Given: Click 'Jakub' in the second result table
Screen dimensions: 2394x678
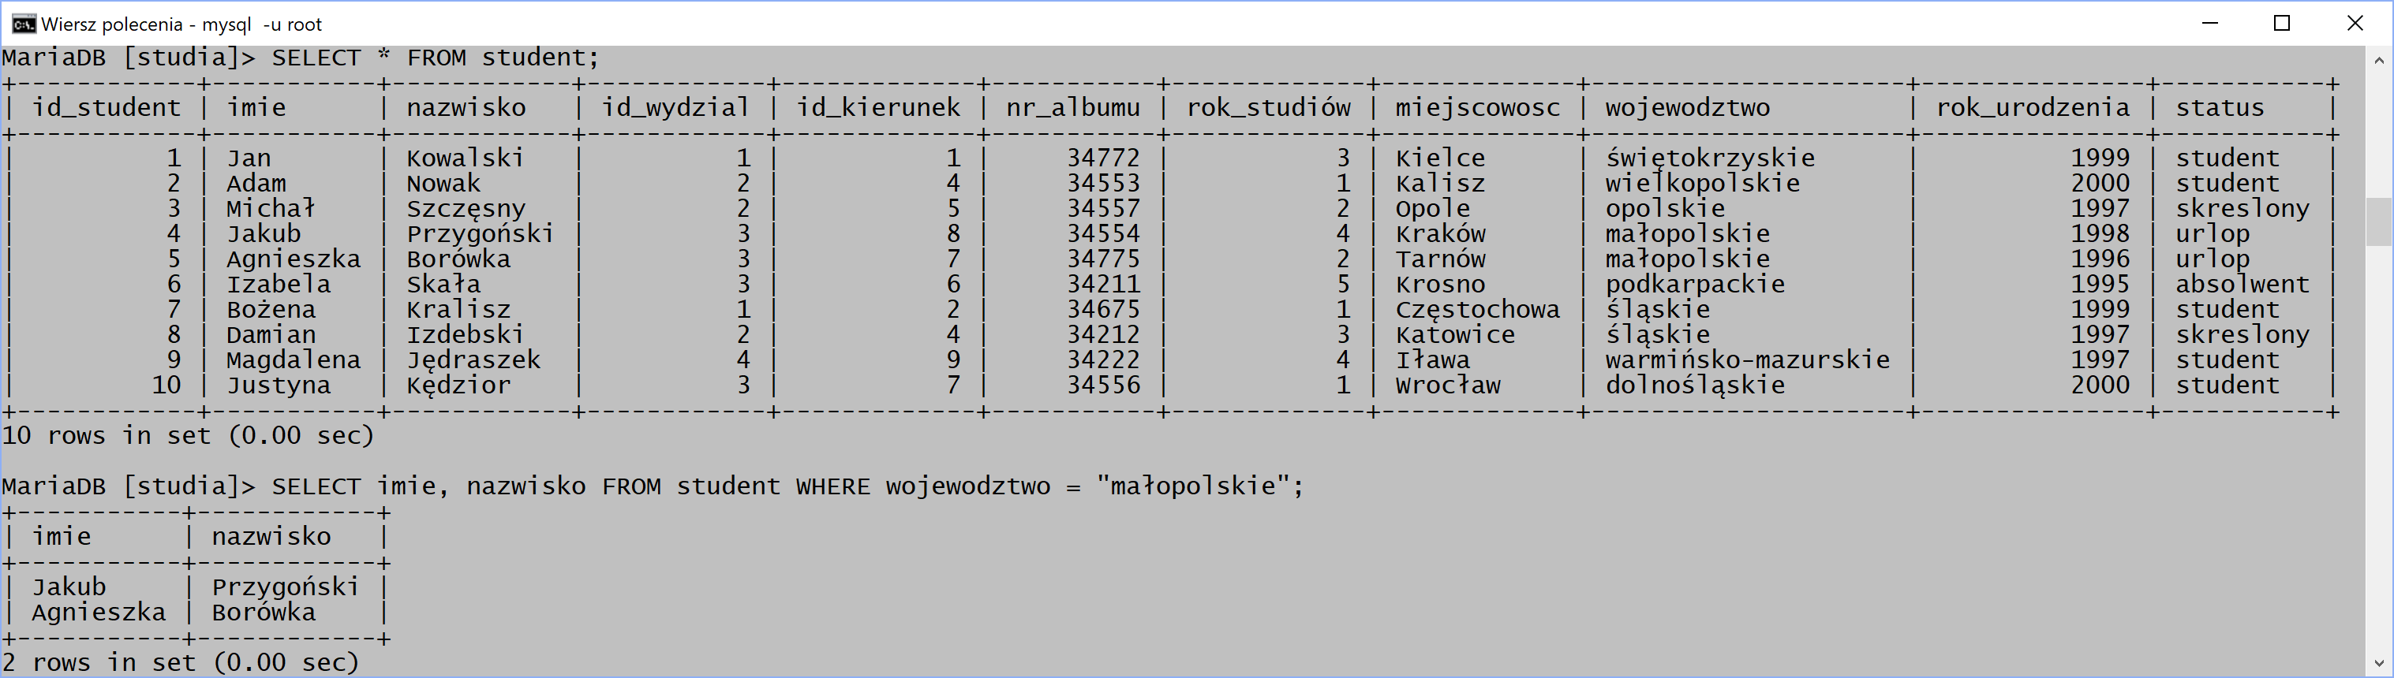Looking at the screenshot, I should coord(69,587).
